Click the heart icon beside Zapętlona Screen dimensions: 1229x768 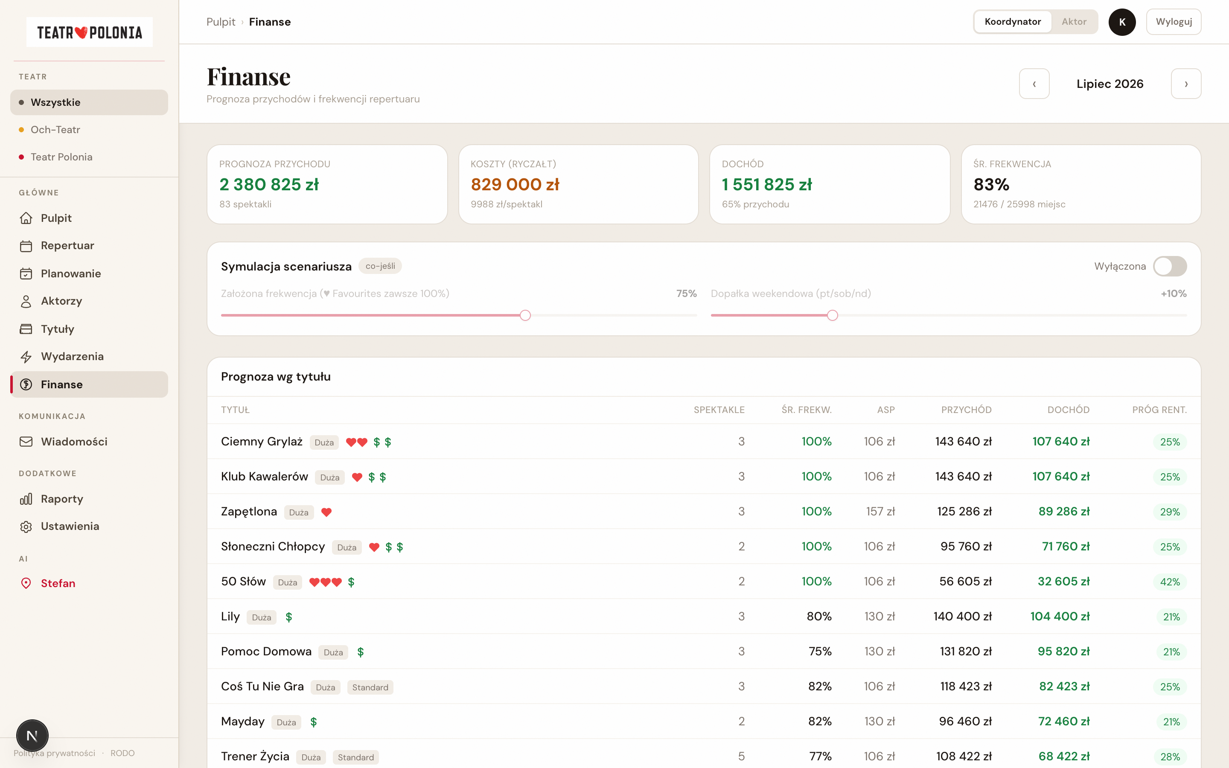(x=326, y=512)
